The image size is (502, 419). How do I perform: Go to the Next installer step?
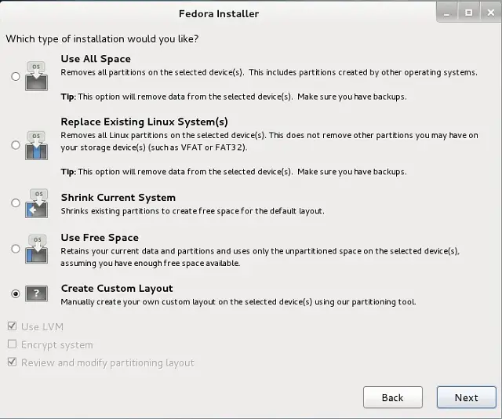pyautogui.click(x=467, y=397)
